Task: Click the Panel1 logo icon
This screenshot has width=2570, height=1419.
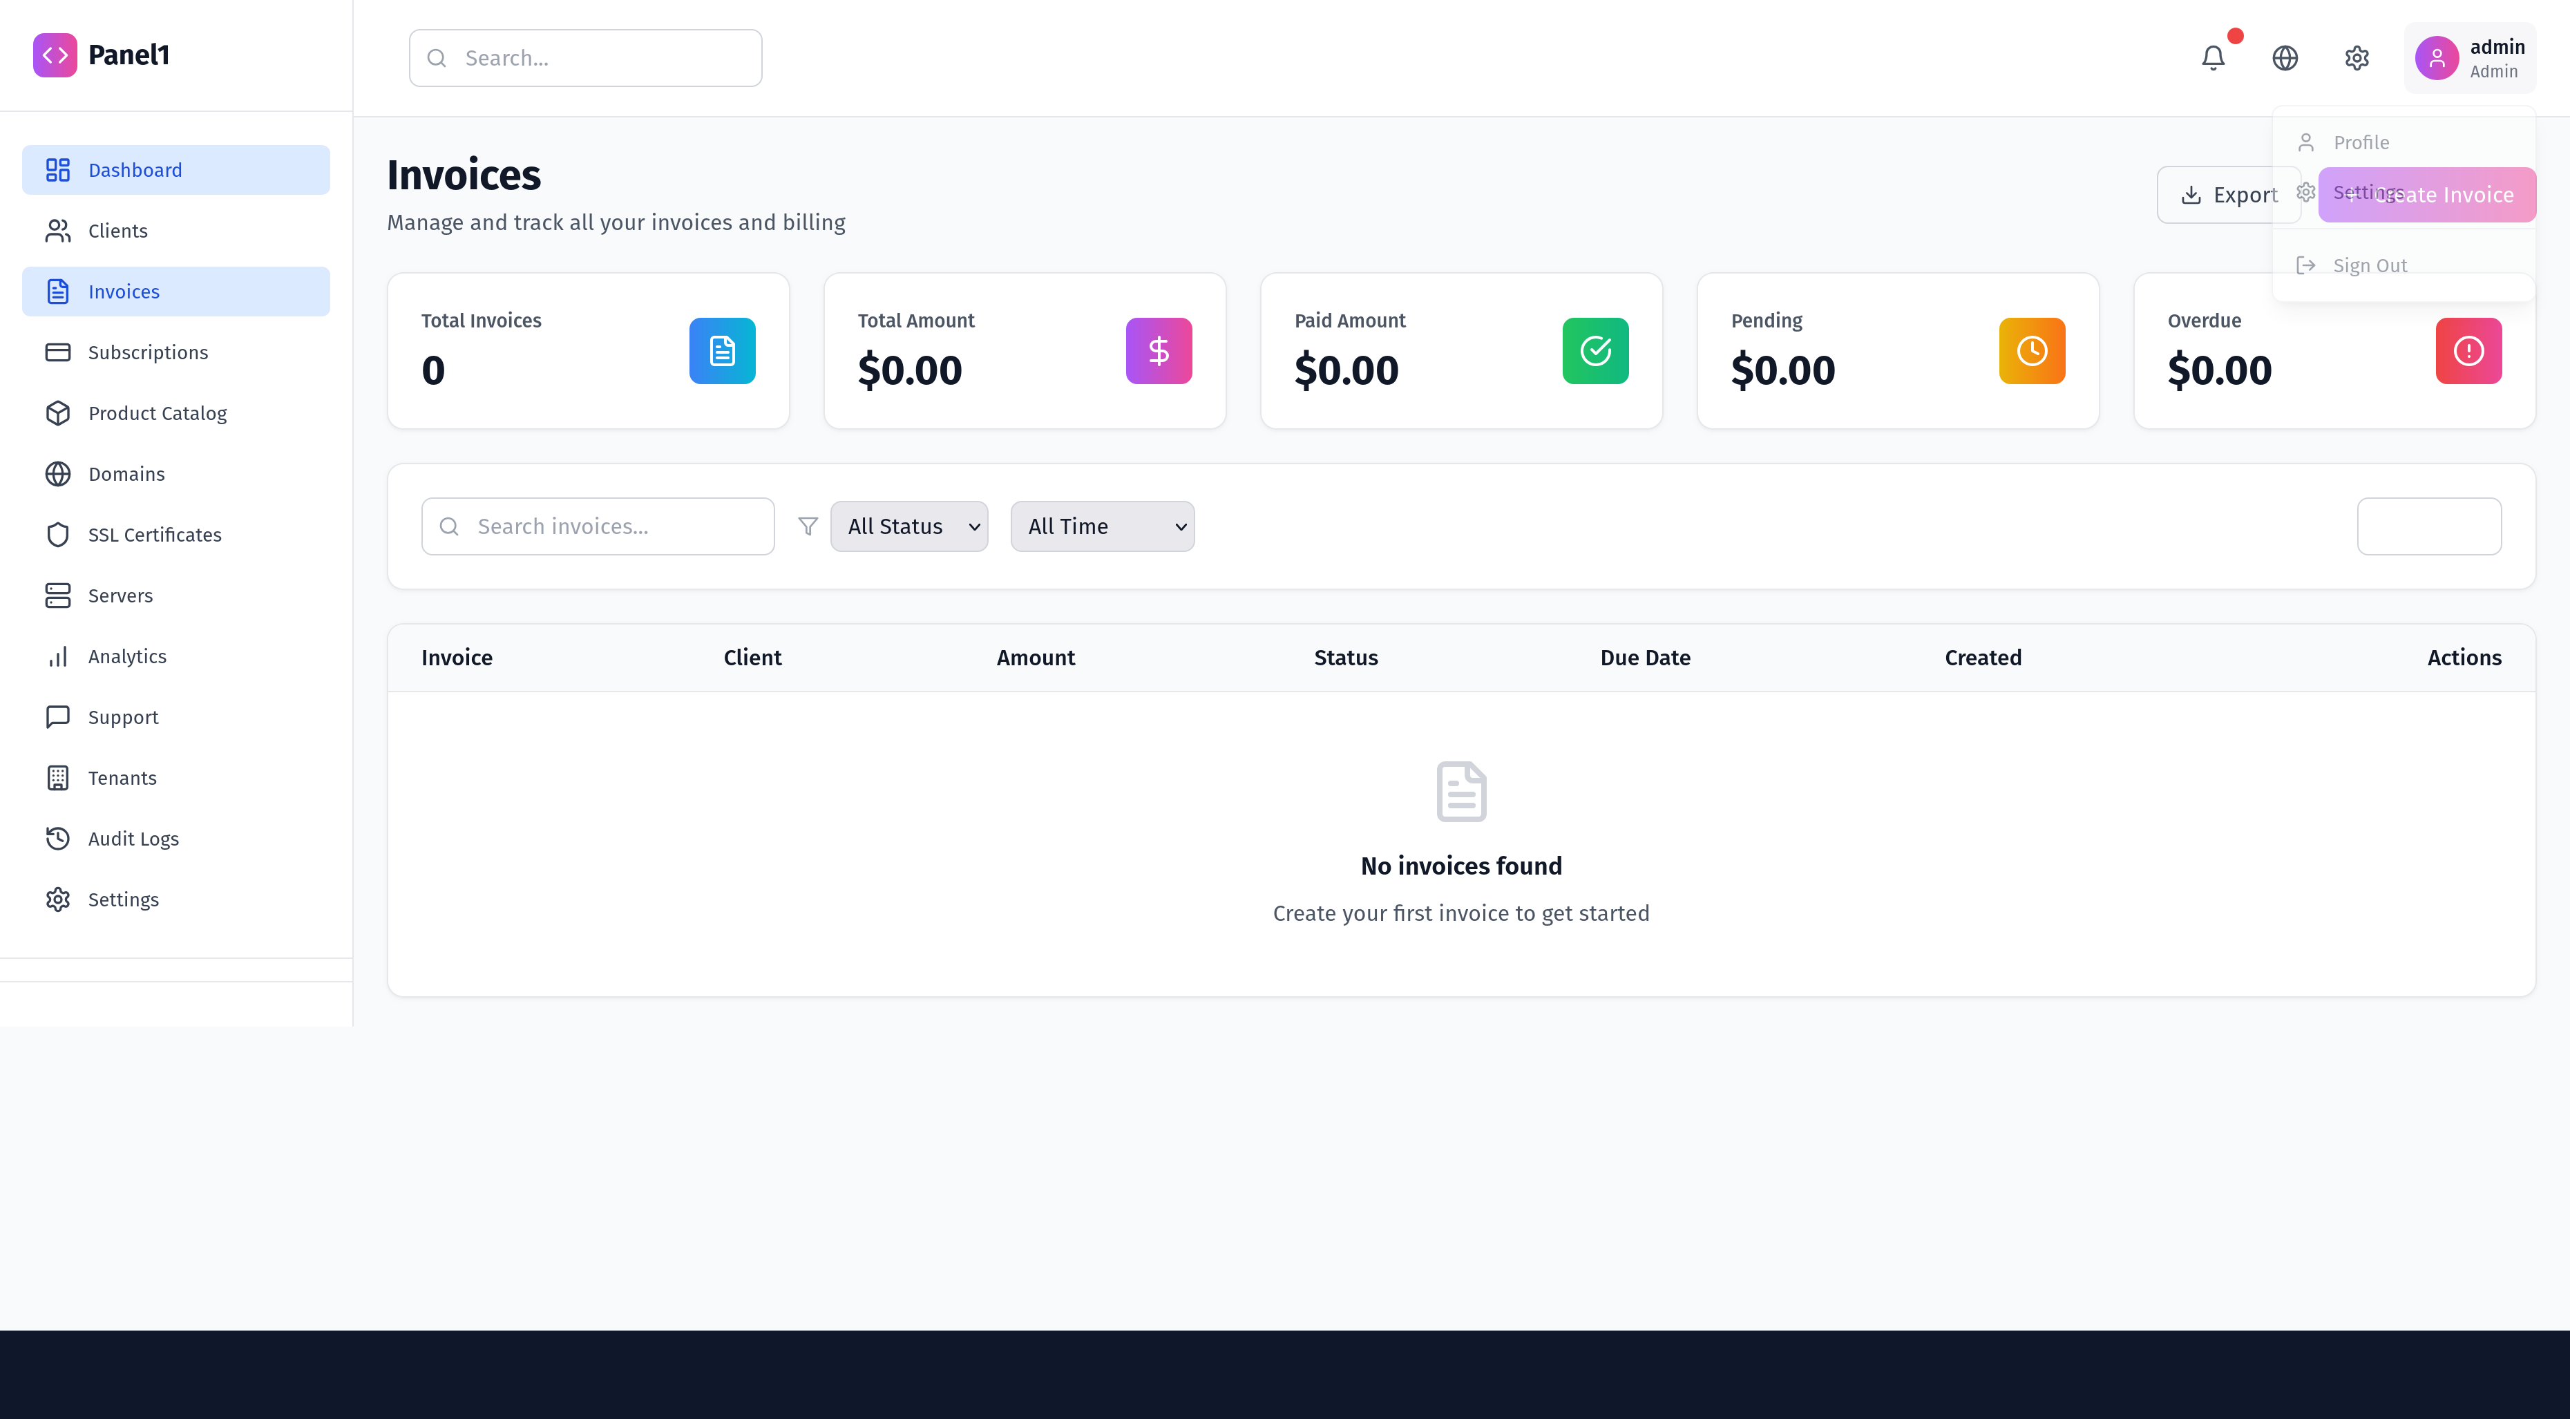Action: pyautogui.click(x=55, y=55)
